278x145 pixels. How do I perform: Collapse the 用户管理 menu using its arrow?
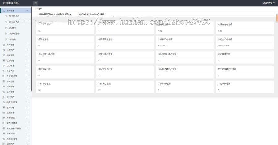(27, 11)
